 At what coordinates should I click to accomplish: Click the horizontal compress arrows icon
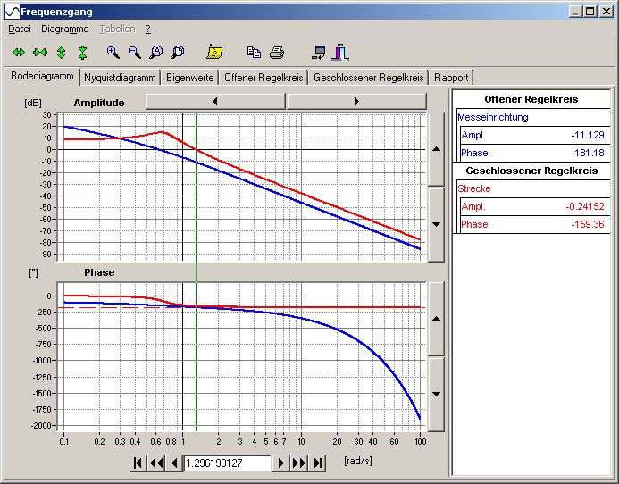(40, 52)
